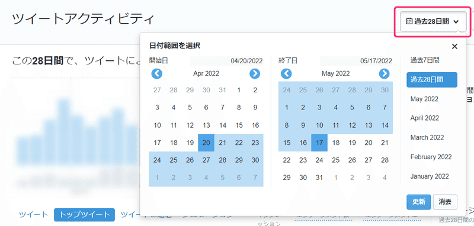Switch to the ツイート tab
The image size is (474, 226).
(x=34, y=215)
